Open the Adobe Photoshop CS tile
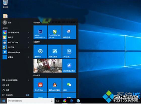Viewport: 141px width, 104px height. coord(40,32)
